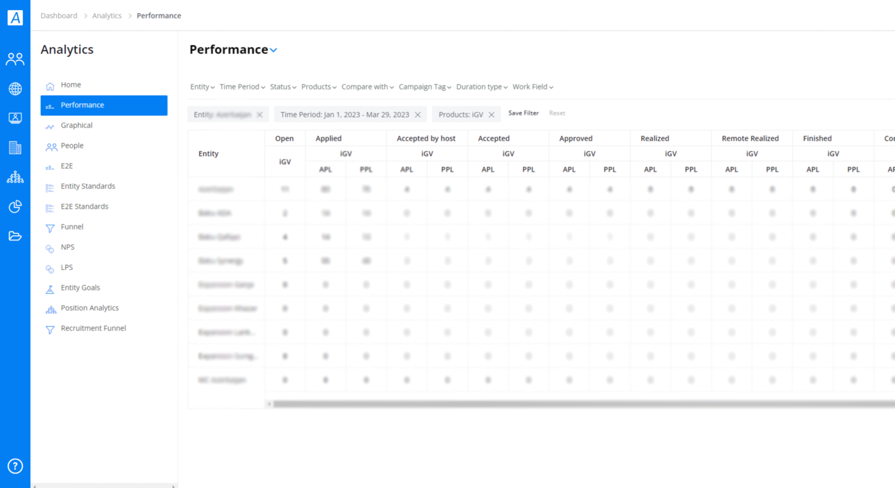Click the Reset filters link
895x488 pixels.
[557, 113]
